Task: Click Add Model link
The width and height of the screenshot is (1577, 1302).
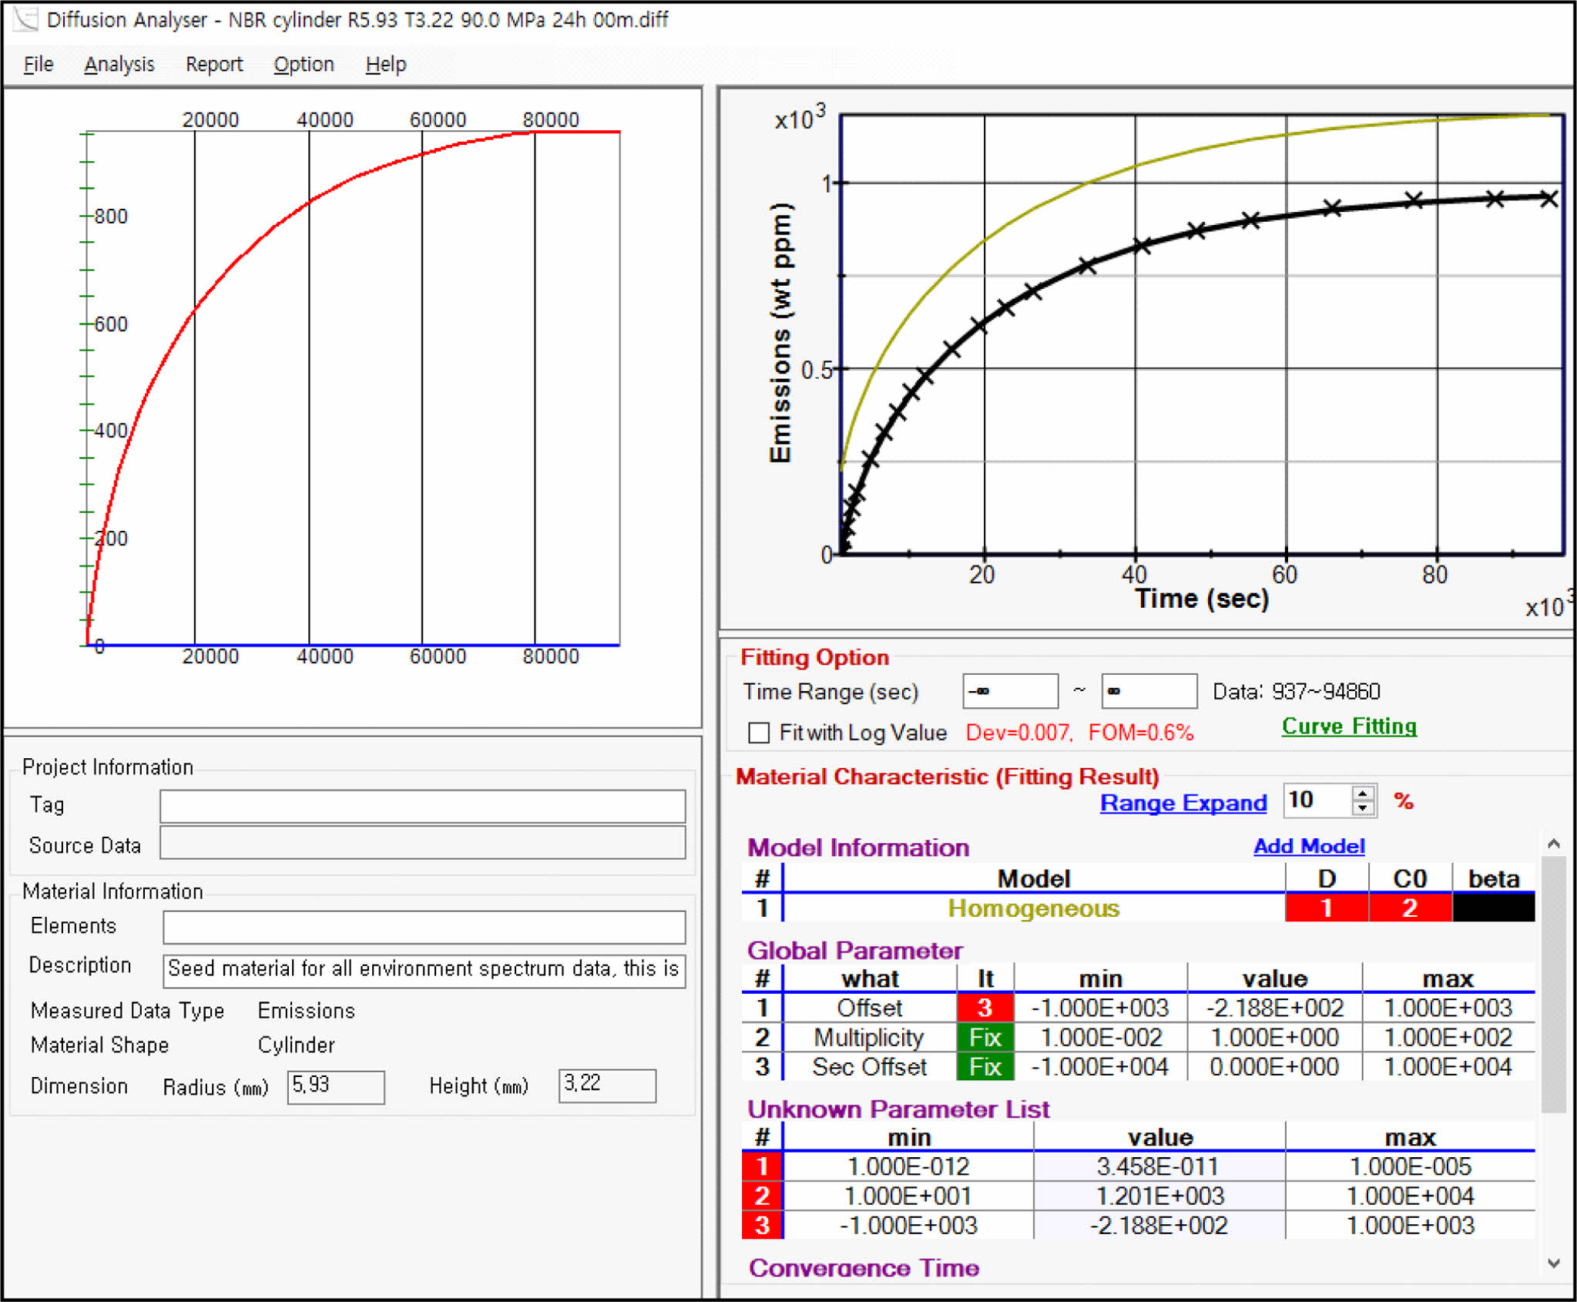Action: pos(1308,846)
